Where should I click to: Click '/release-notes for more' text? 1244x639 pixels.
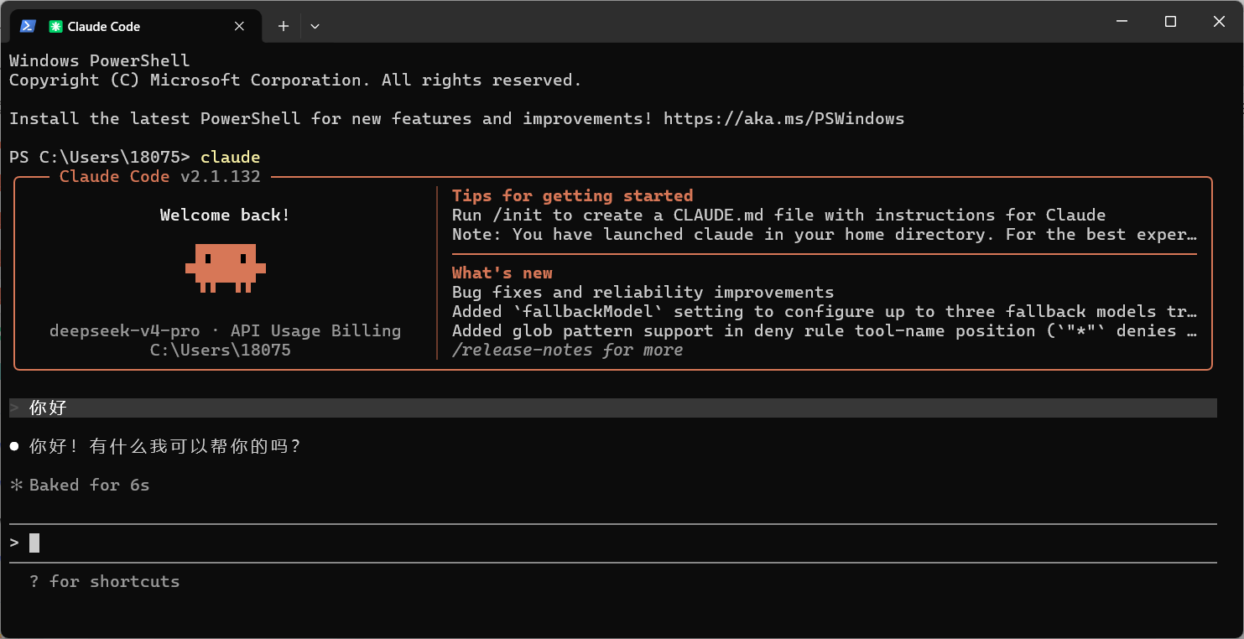[x=567, y=350]
